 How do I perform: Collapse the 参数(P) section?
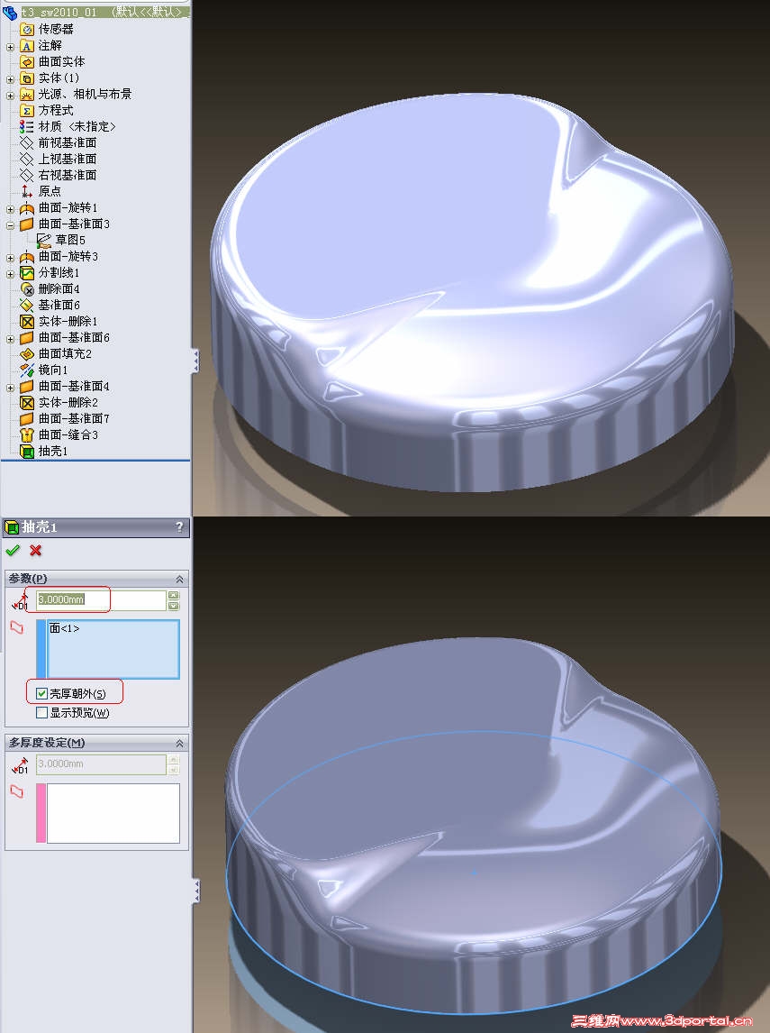[179, 579]
